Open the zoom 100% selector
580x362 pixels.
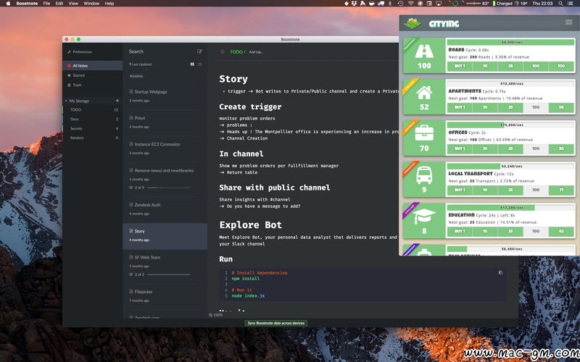[216, 315]
